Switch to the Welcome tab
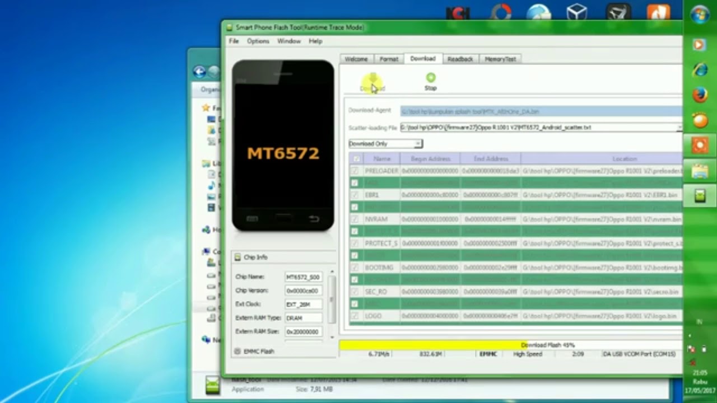This screenshot has height=403, width=717. pyautogui.click(x=356, y=59)
